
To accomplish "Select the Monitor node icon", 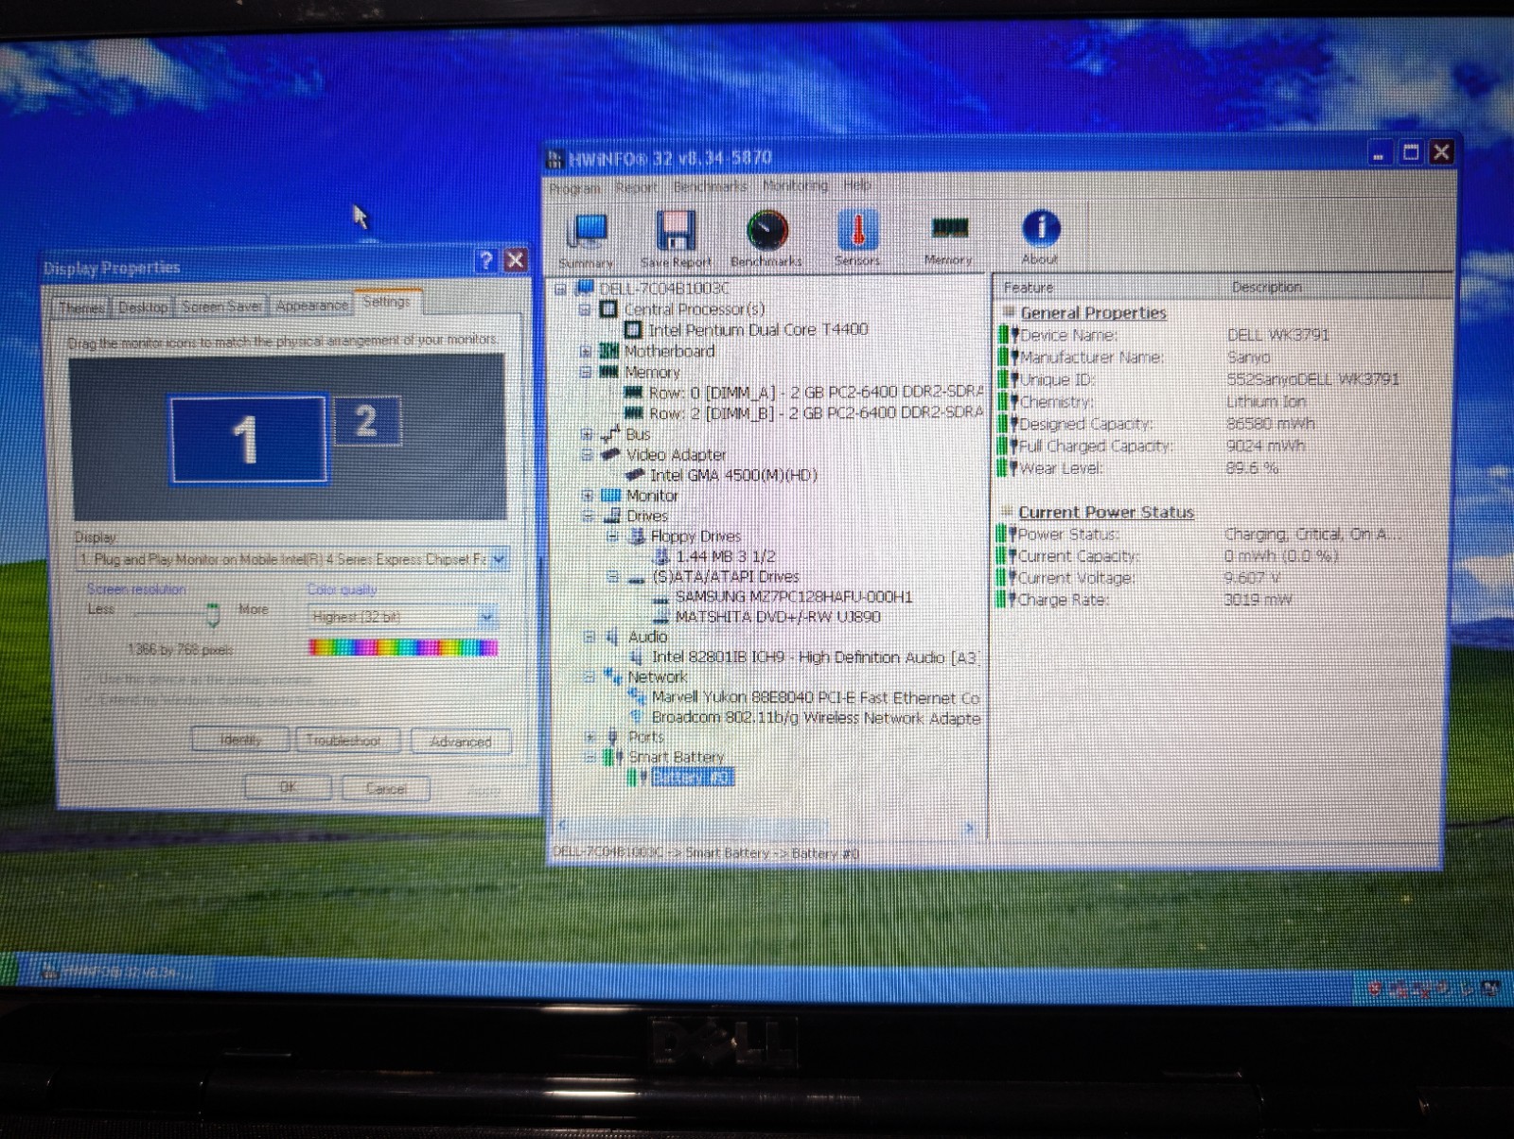I will click(610, 495).
